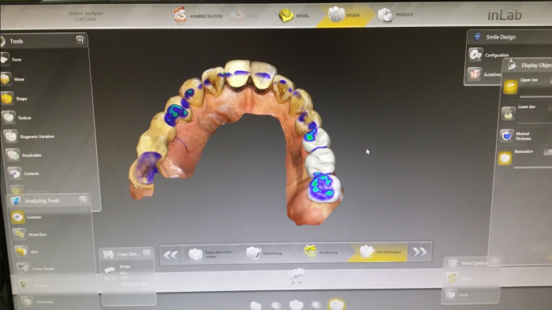Select the first tooth in bottom selector
The height and width of the screenshot is (310, 552).
click(x=256, y=305)
